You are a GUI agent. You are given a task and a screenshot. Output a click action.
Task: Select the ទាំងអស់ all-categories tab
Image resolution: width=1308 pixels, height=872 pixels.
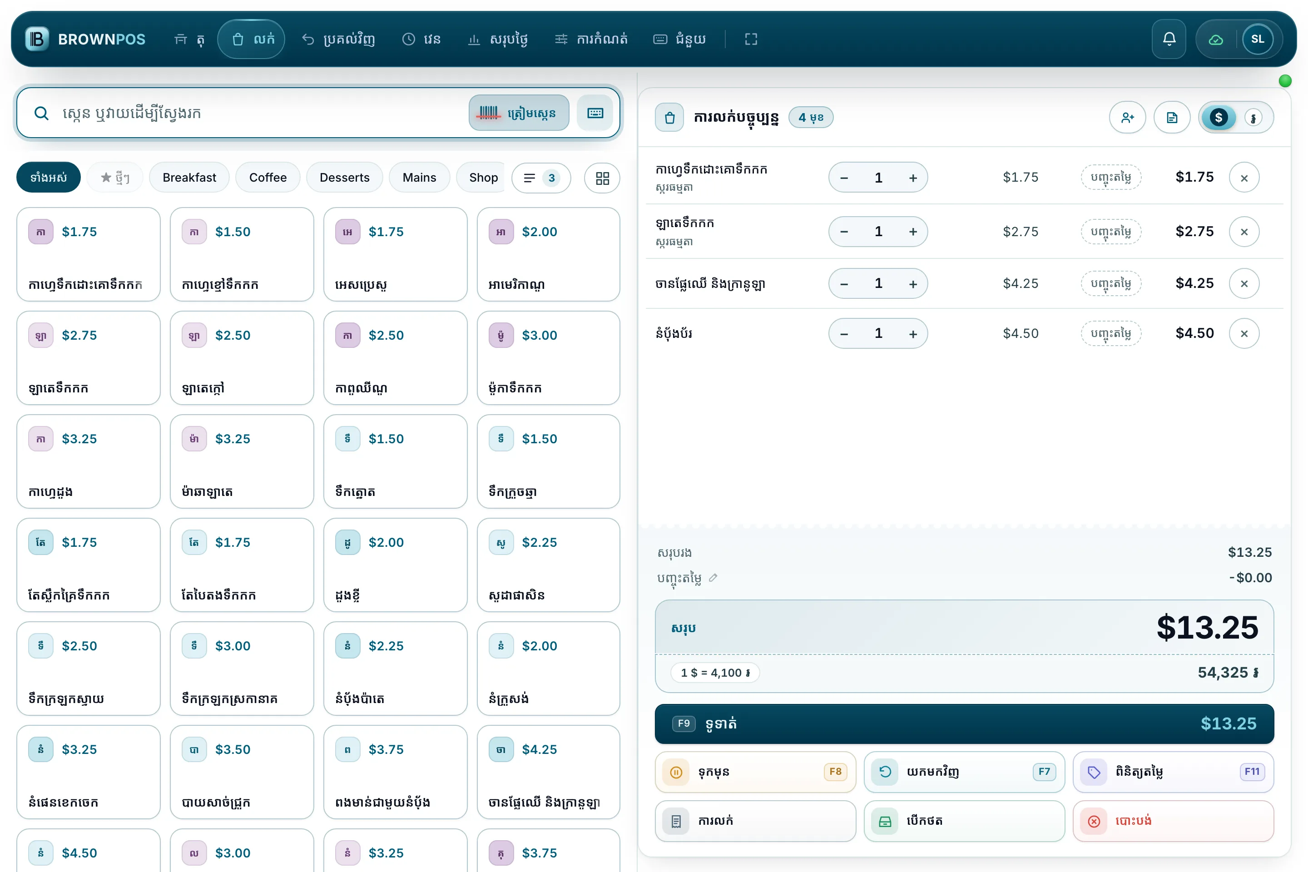click(x=49, y=178)
